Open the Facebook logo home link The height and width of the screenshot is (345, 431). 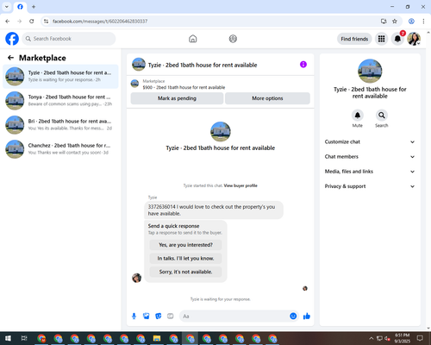[x=12, y=39]
